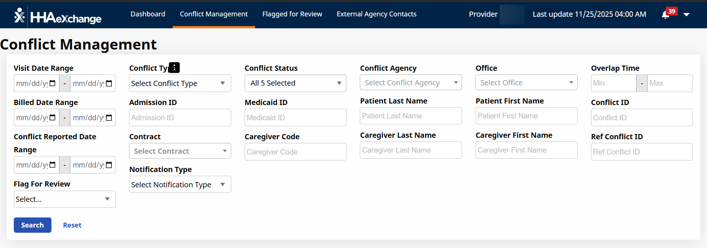Open the Conflict Status dropdown
Image resolution: width=707 pixels, height=248 pixels.
295,83
